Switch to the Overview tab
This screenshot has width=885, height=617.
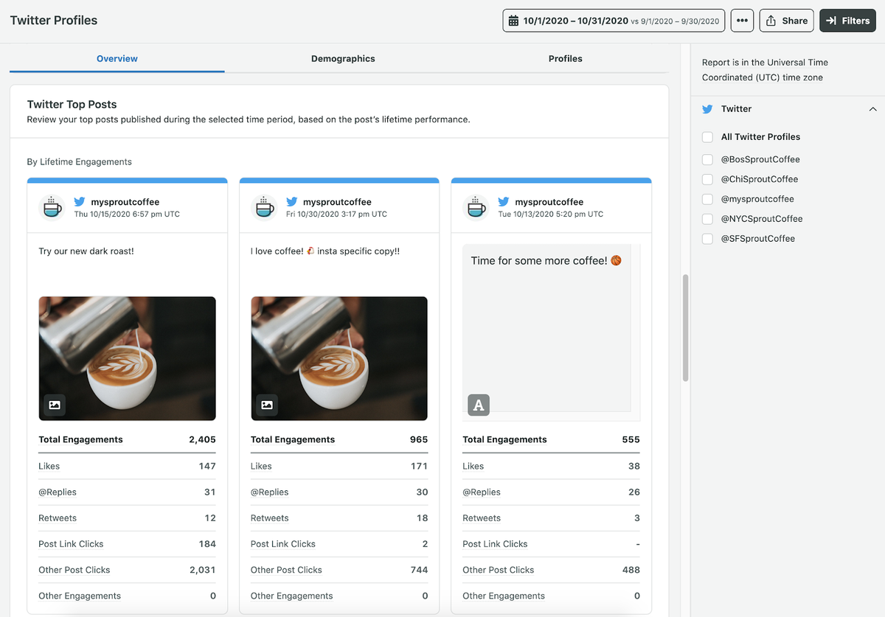click(117, 58)
